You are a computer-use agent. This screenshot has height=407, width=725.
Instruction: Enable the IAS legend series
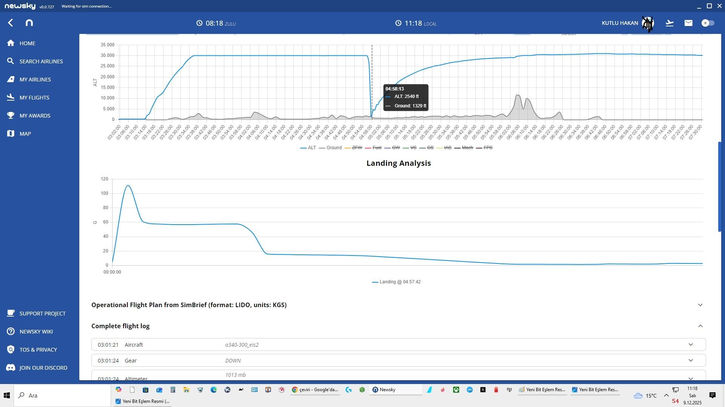tap(447, 148)
